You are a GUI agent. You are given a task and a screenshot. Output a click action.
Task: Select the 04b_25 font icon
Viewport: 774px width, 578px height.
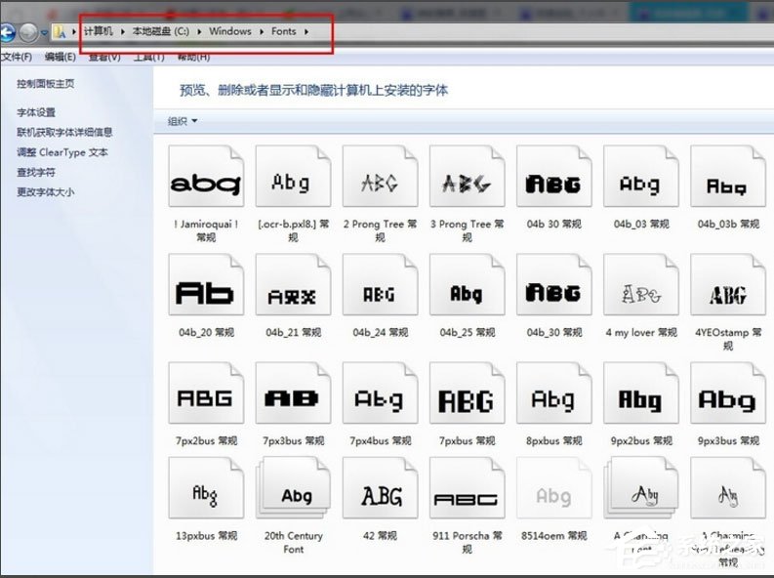pyautogui.click(x=467, y=285)
